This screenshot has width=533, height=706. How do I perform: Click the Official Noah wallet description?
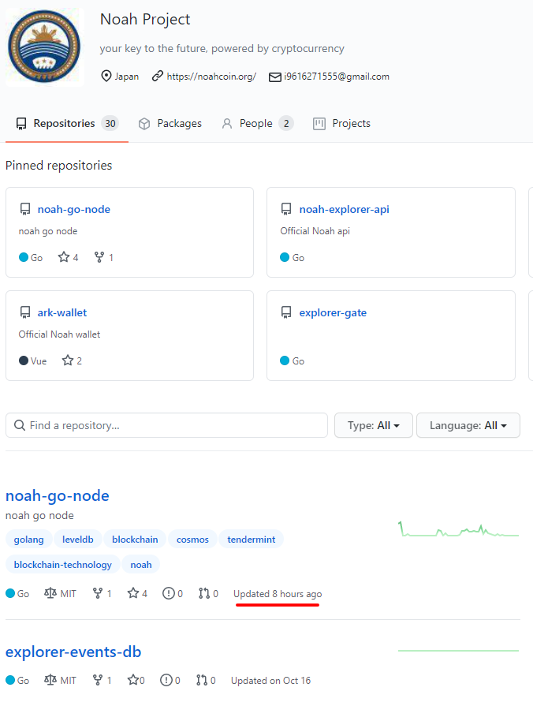point(59,334)
